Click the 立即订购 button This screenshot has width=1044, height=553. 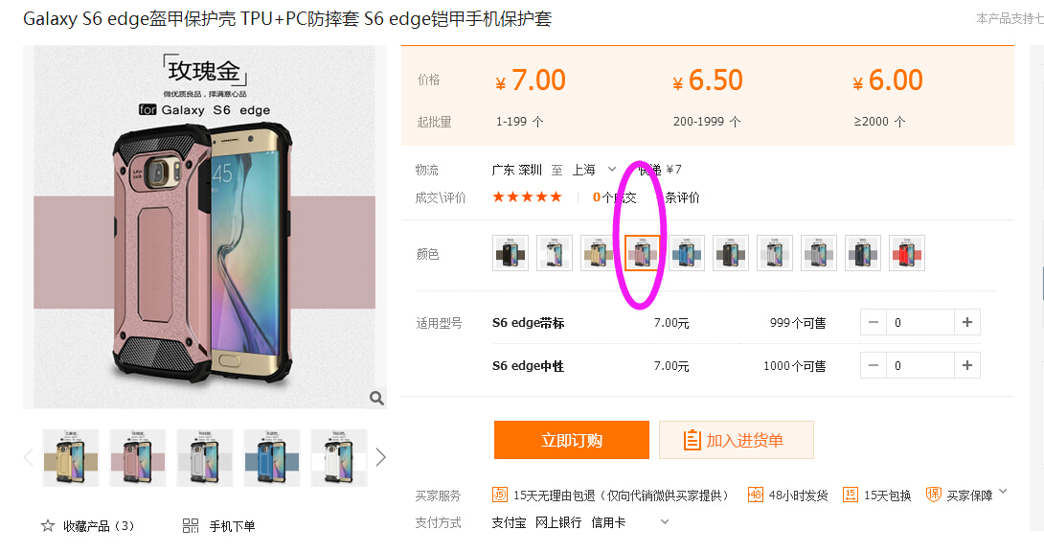click(571, 440)
